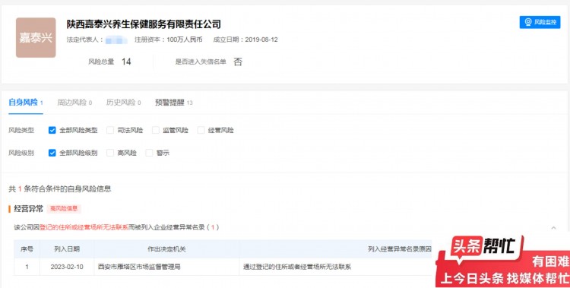Screen dimensions: 570x288
Task: Enable the 高风险 checkbox
Action: [110, 153]
